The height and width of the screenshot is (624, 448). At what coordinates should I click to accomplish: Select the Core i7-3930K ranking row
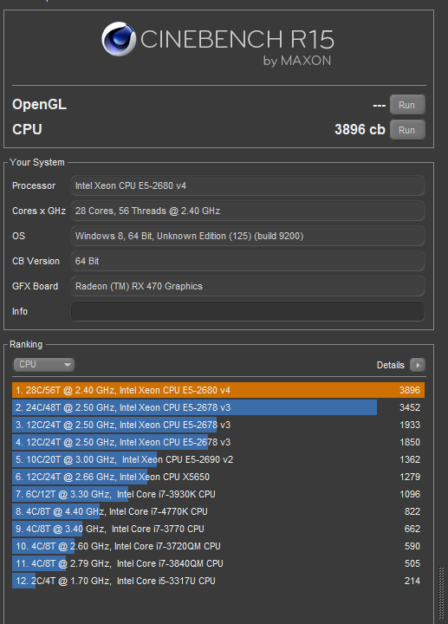[x=218, y=494]
